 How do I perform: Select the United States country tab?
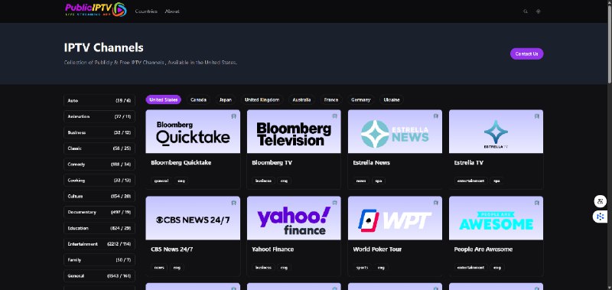point(163,100)
